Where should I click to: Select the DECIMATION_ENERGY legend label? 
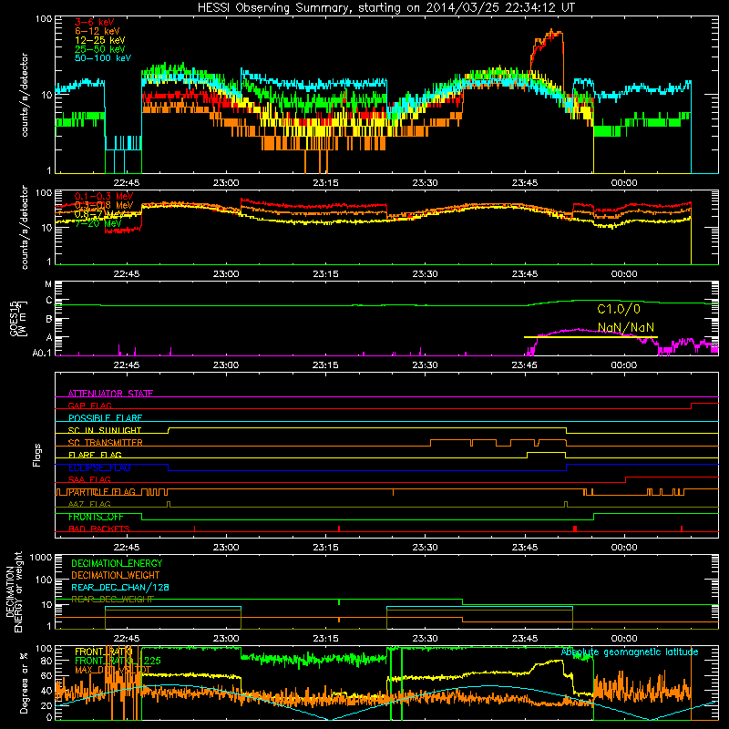tap(117, 563)
